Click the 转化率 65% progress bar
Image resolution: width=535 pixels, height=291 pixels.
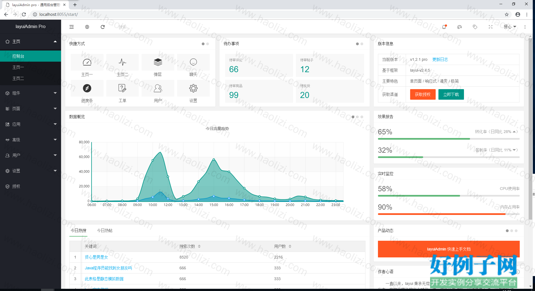449,139
